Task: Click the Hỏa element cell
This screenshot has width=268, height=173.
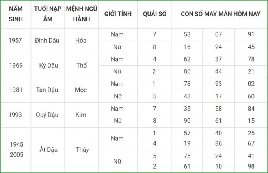Action: tap(81, 41)
